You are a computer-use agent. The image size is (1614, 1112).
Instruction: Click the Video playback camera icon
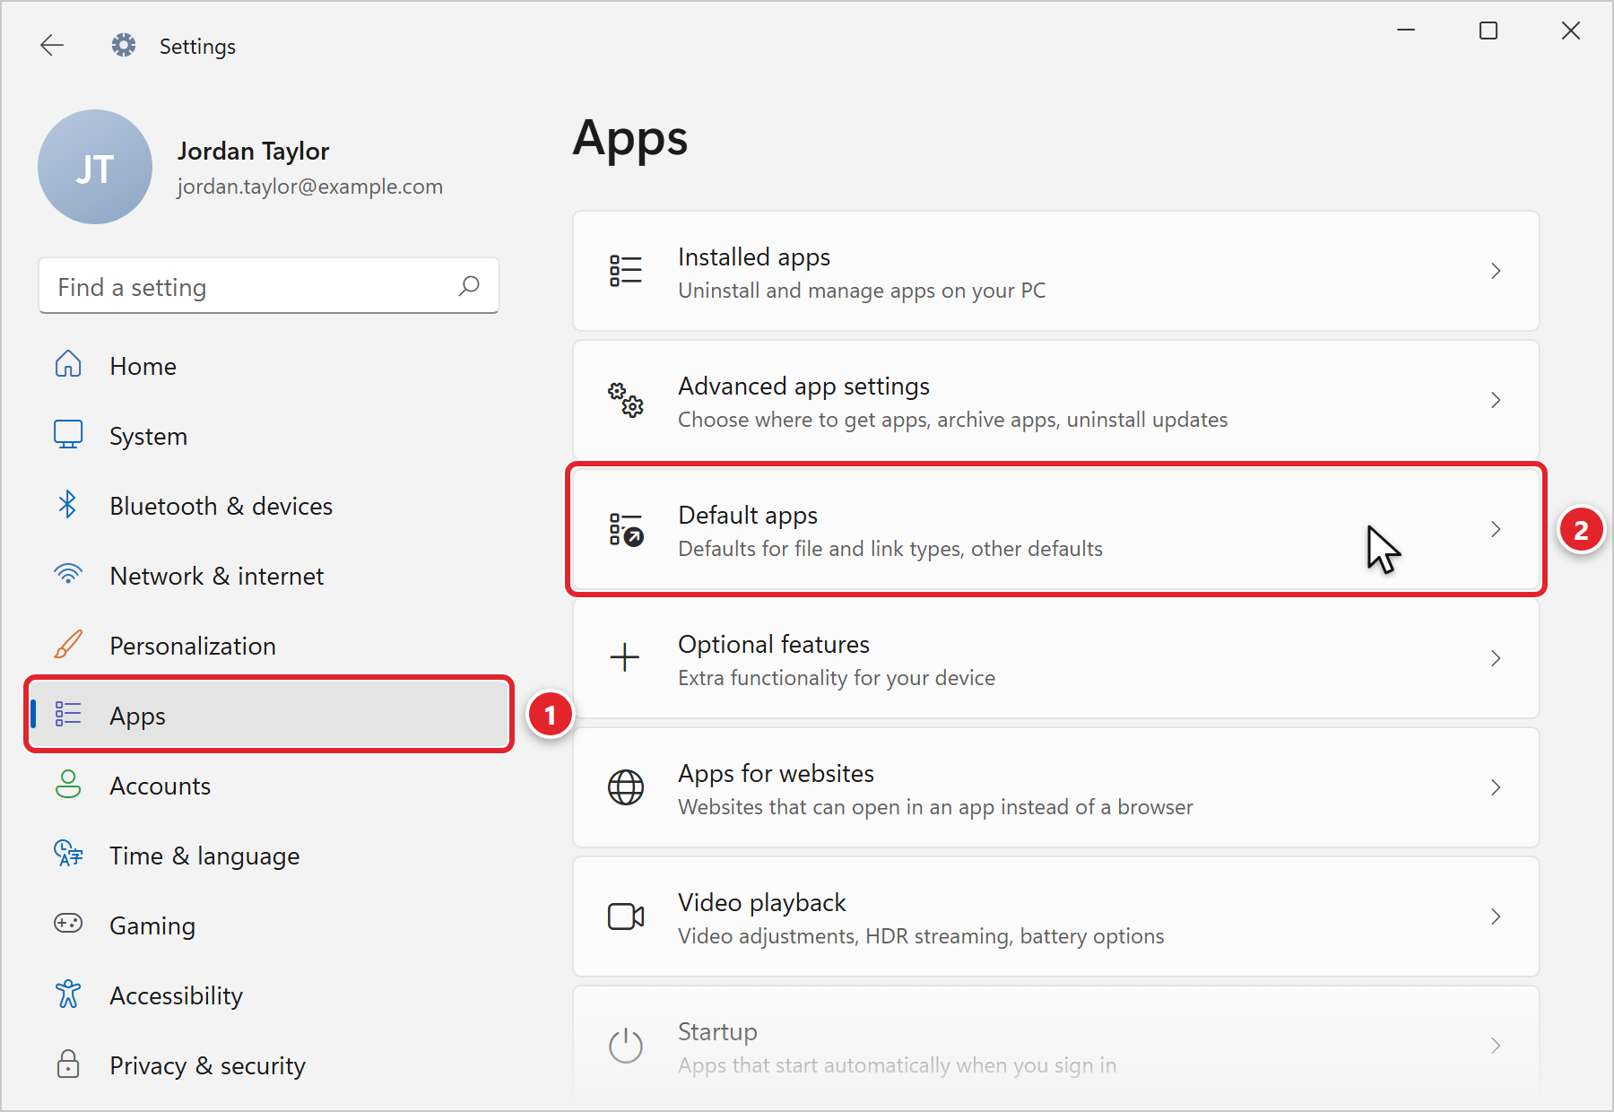point(626,917)
